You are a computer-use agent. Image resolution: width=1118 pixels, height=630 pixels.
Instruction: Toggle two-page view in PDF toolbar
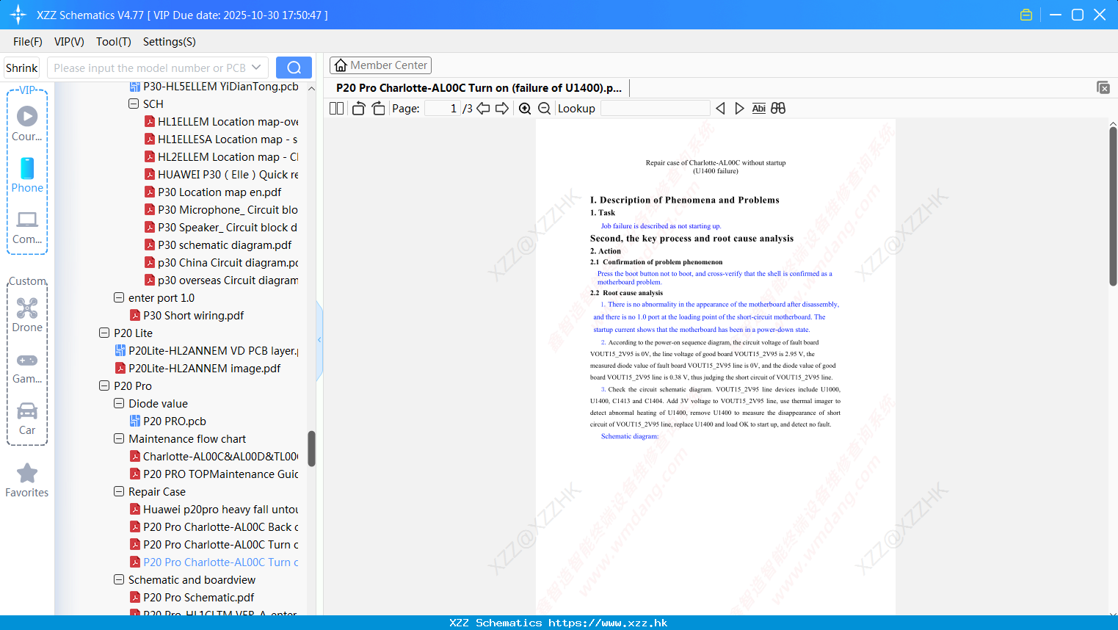click(x=337, y=109)
